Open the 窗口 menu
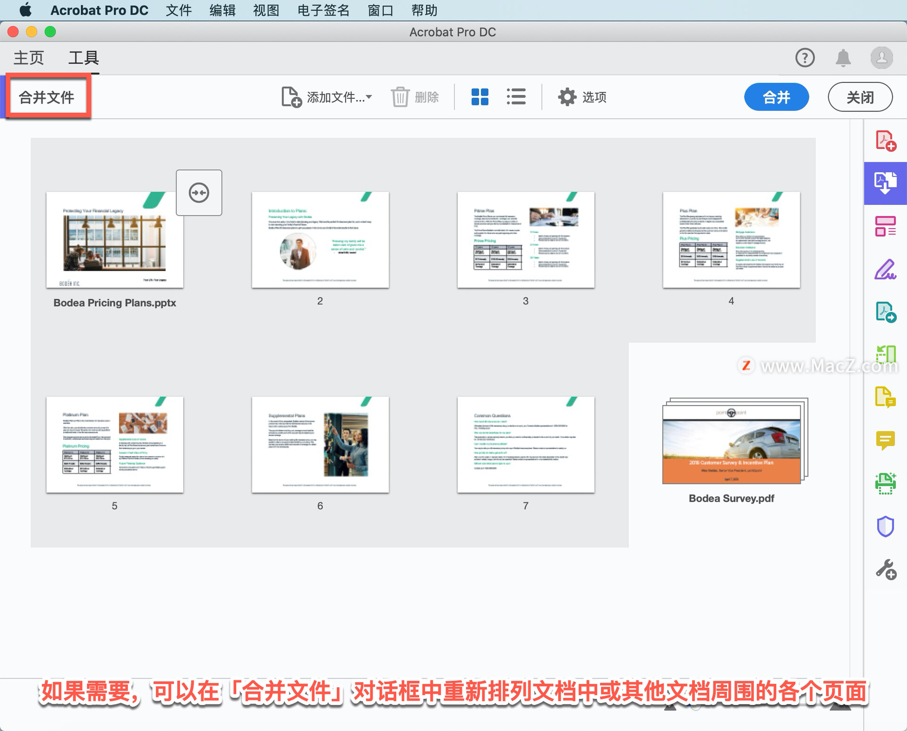This screenshot has width=907, height=731. pyautogui.click(x=380, y=10)
